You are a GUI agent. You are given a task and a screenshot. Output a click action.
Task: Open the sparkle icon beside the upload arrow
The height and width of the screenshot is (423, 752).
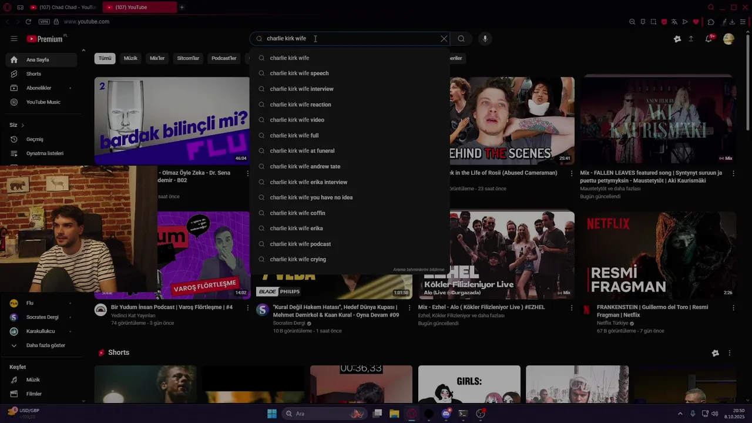tap(677, 39)
